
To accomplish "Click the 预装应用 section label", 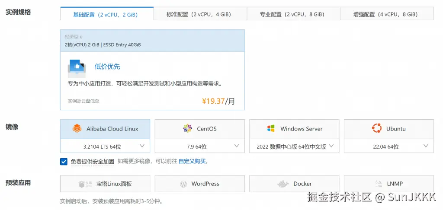I will [18, 183].
